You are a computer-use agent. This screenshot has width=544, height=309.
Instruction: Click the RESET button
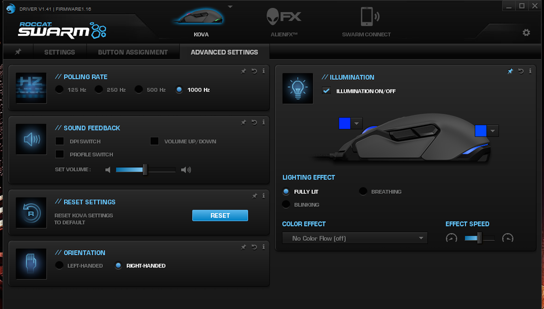coord(220,215)
